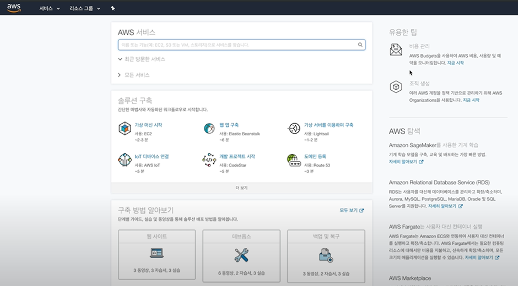Open the 백업 및 복구 tutorial card
518x286 pixels.
326,256
